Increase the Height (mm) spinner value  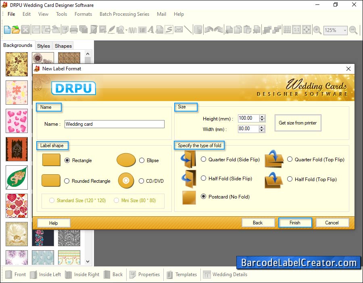tap(262, 117)
